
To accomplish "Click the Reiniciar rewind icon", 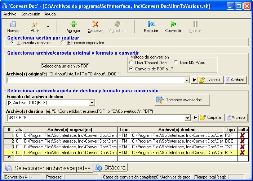I will [151, 24].
